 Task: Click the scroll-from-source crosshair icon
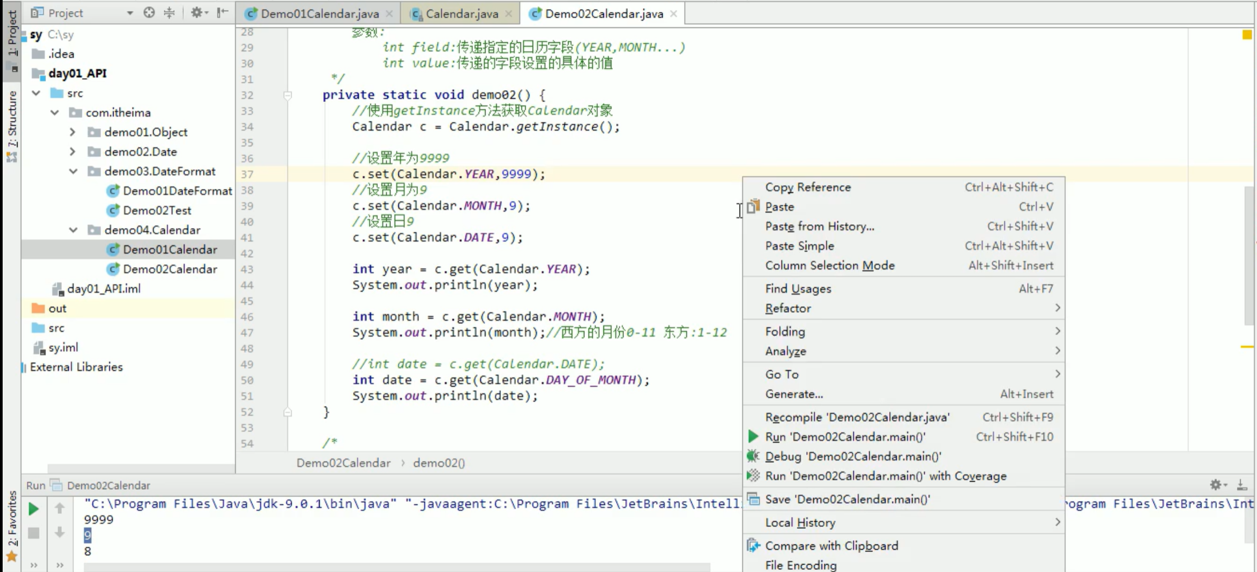coord(149,12)
